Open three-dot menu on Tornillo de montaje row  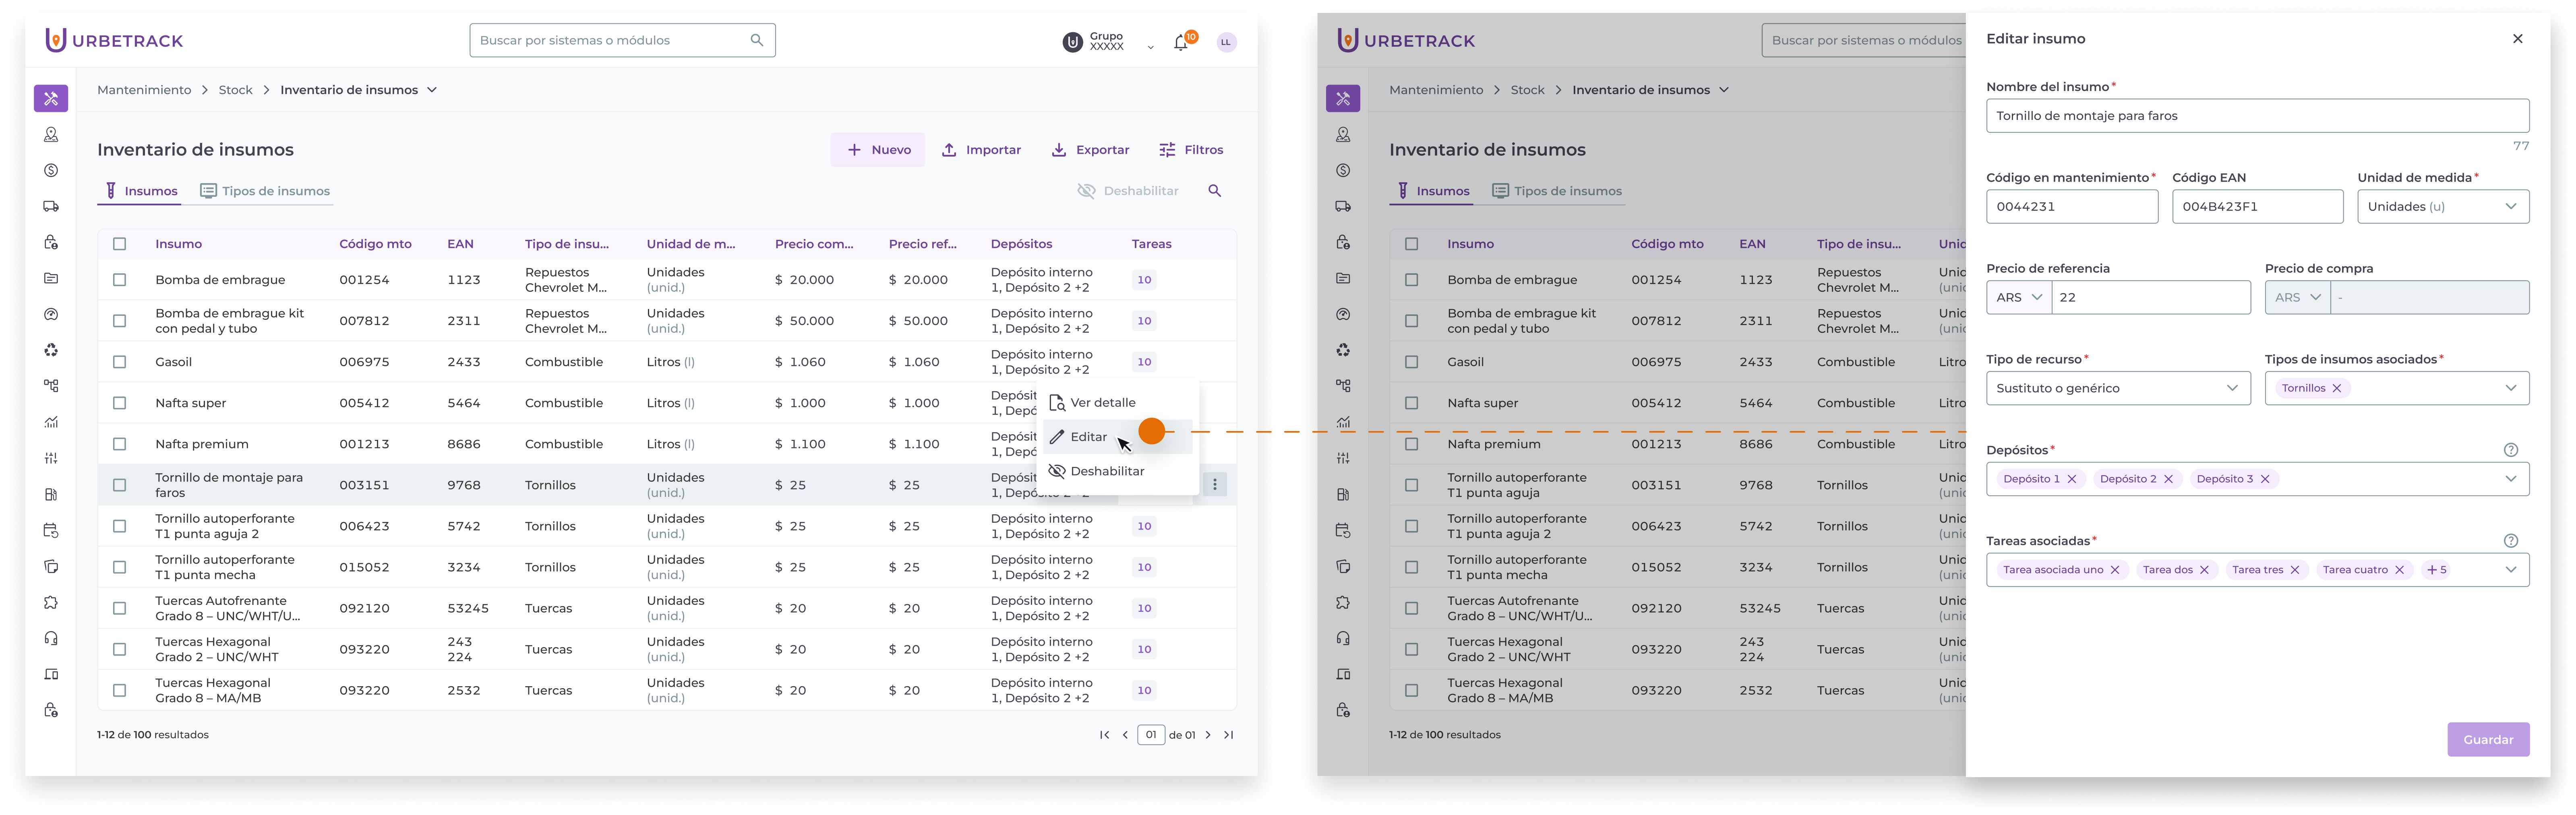pos(1214,485)
